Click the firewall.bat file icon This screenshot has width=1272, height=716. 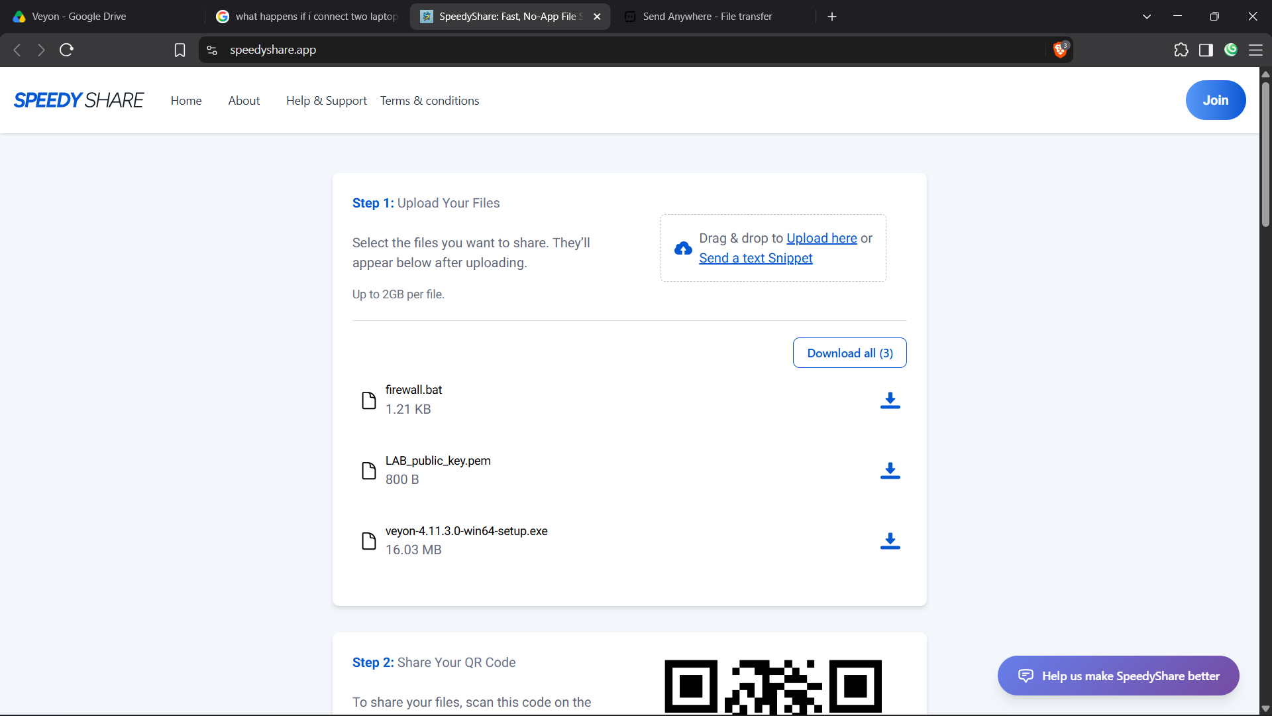tap(369, 400)
